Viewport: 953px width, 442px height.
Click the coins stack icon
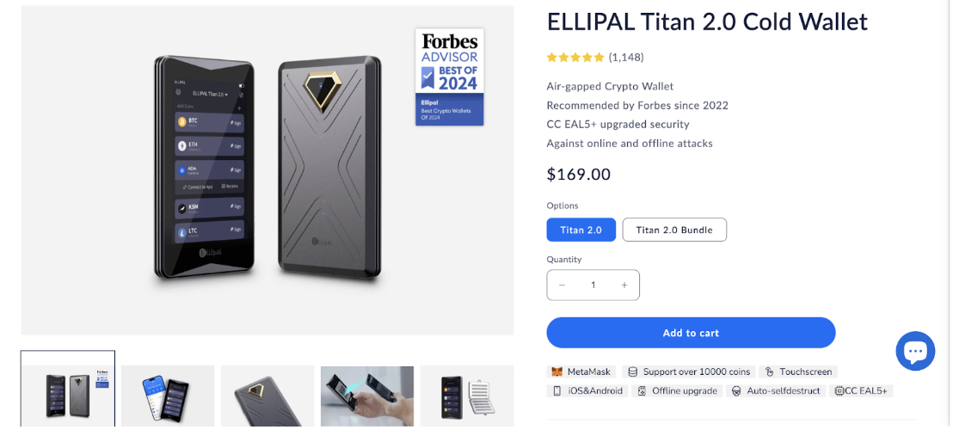[x=633, y=372]
